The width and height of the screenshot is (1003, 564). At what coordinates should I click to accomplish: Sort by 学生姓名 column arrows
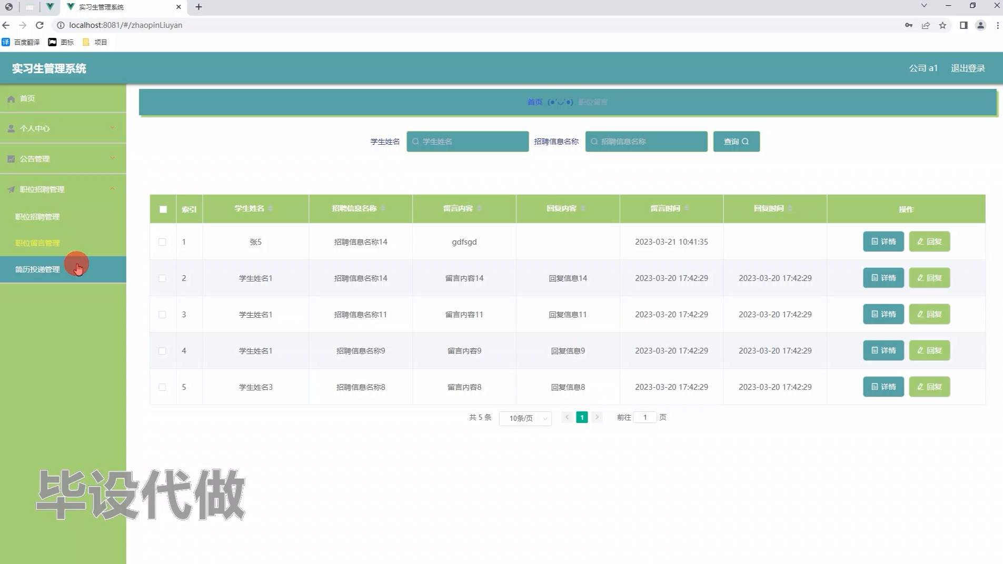[271, 209]
